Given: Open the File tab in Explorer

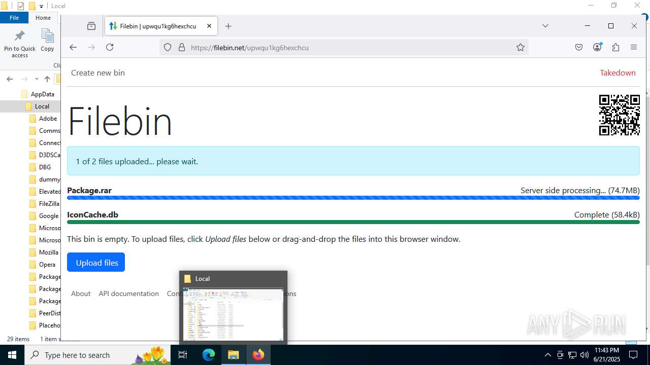Looking at the screenshot, I should point(14,18).
